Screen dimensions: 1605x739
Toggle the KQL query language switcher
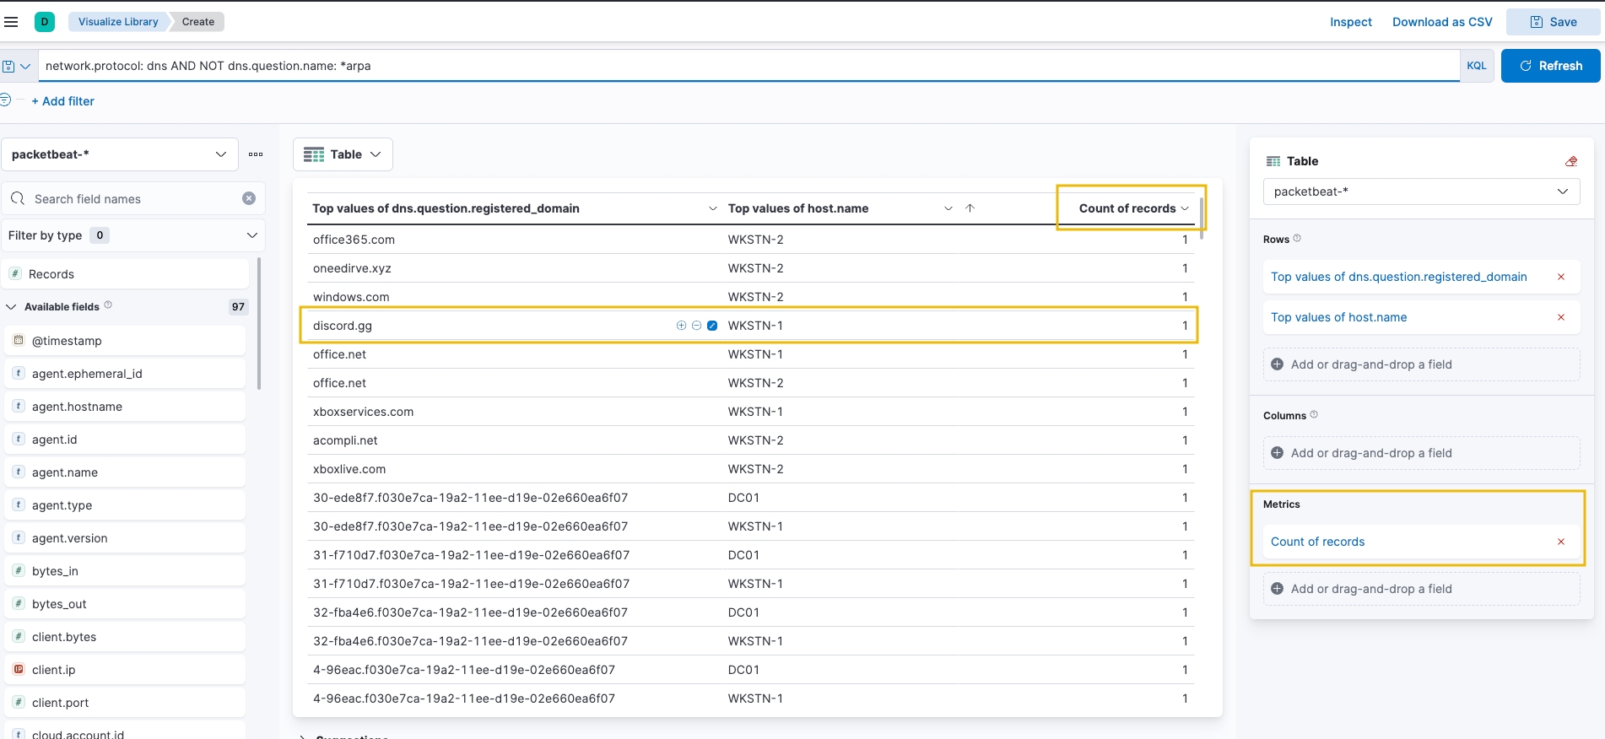[1476, 66]
